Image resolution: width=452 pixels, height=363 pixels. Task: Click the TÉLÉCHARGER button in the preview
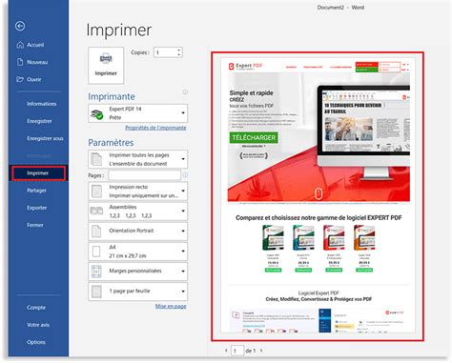(x=254, y=138)
